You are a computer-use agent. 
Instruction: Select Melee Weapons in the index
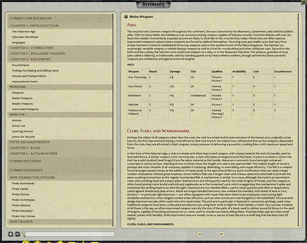tap(22, 98)
